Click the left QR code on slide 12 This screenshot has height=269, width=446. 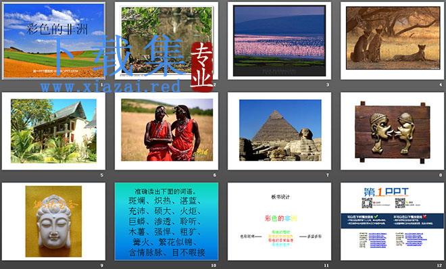(367, 203)
